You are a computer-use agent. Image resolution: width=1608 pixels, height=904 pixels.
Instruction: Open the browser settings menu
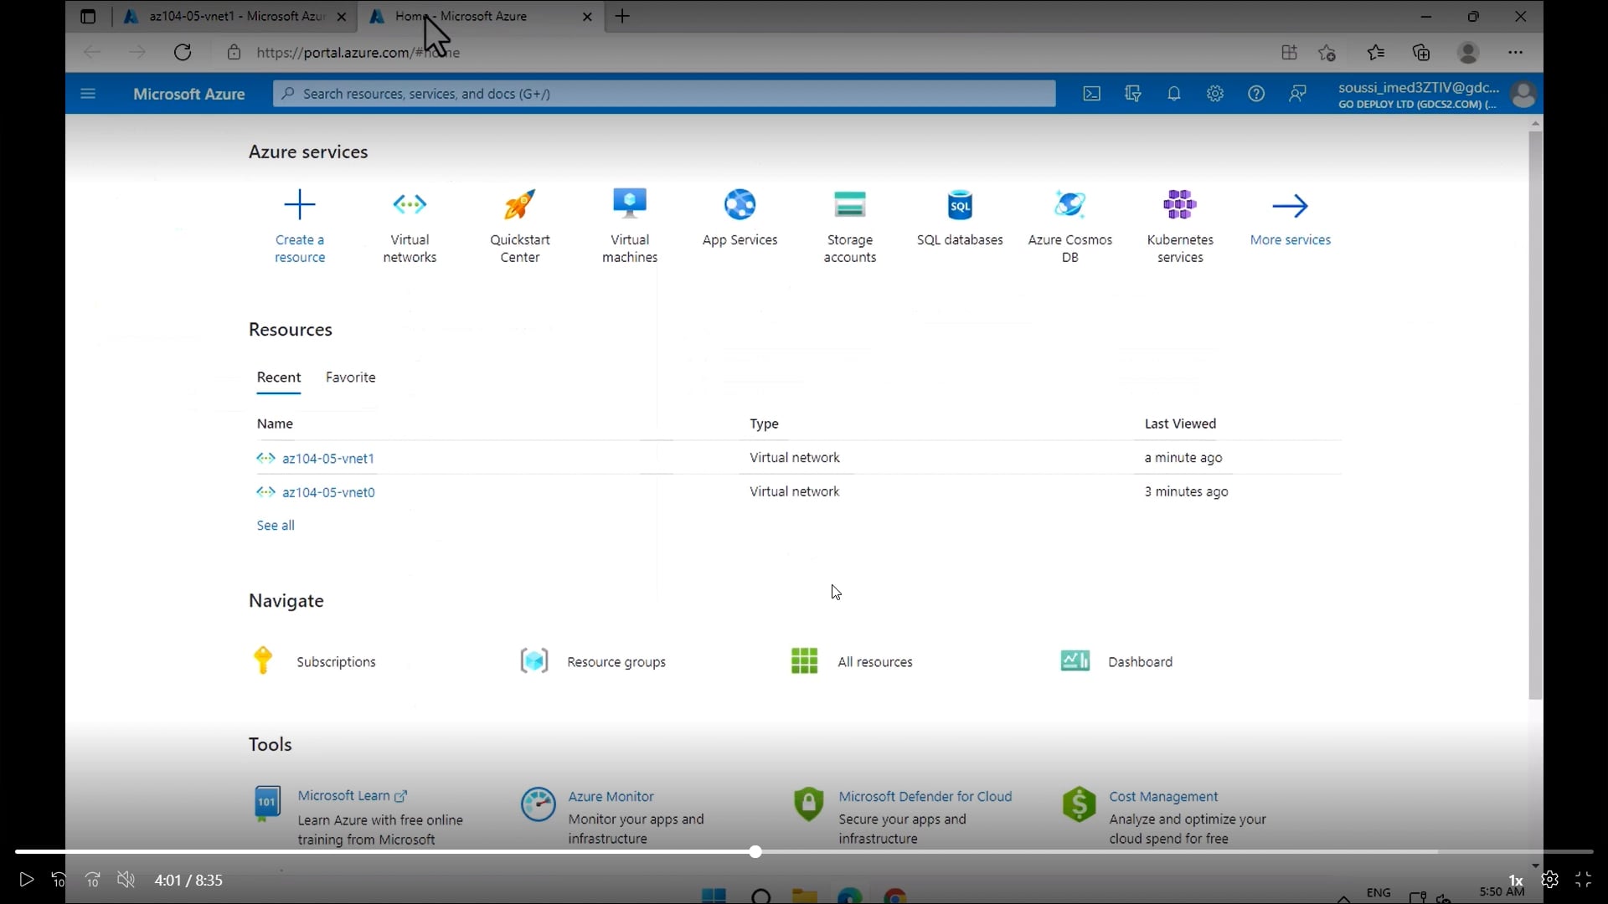[1517, 52]
